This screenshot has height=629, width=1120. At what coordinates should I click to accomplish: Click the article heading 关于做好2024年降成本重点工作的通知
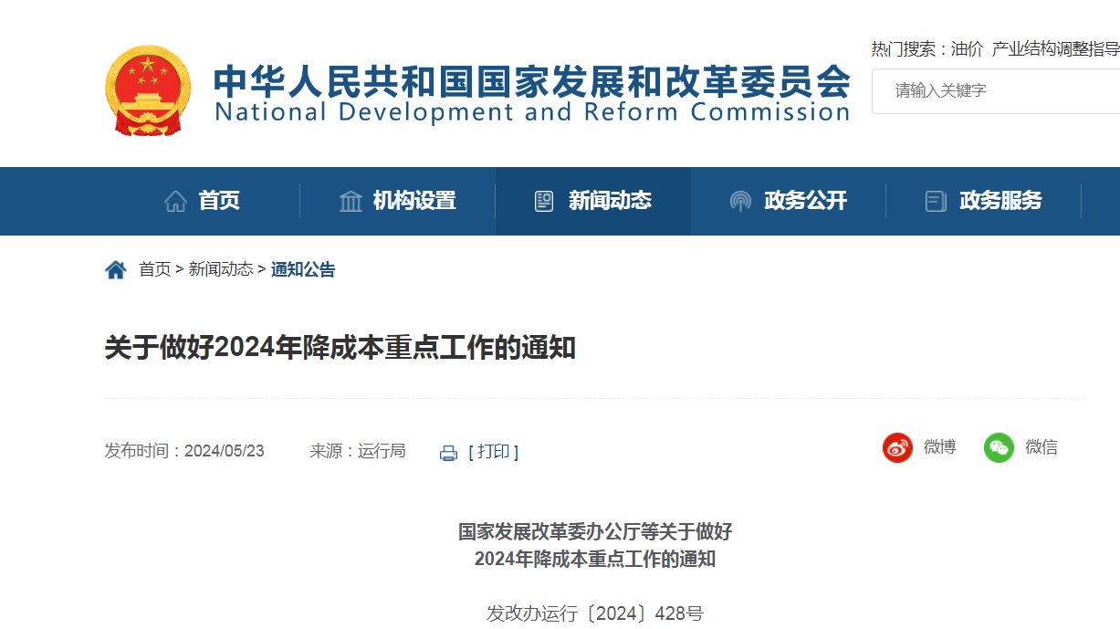tap(340, 348)
